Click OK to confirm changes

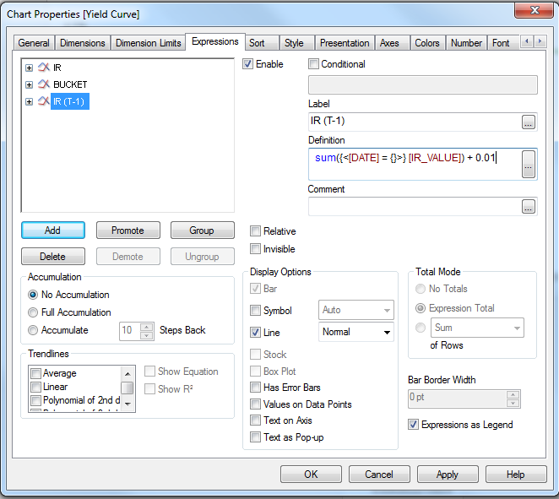311,474
